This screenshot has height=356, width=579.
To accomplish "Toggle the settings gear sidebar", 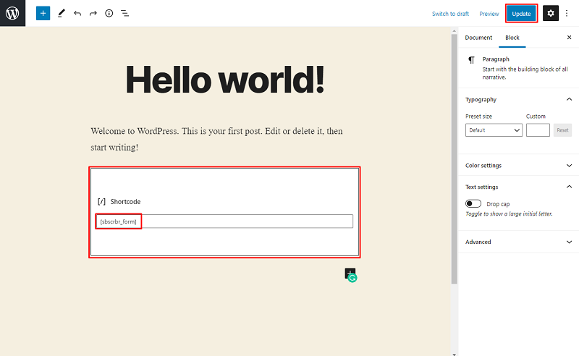I will click(x=551, y=13).
